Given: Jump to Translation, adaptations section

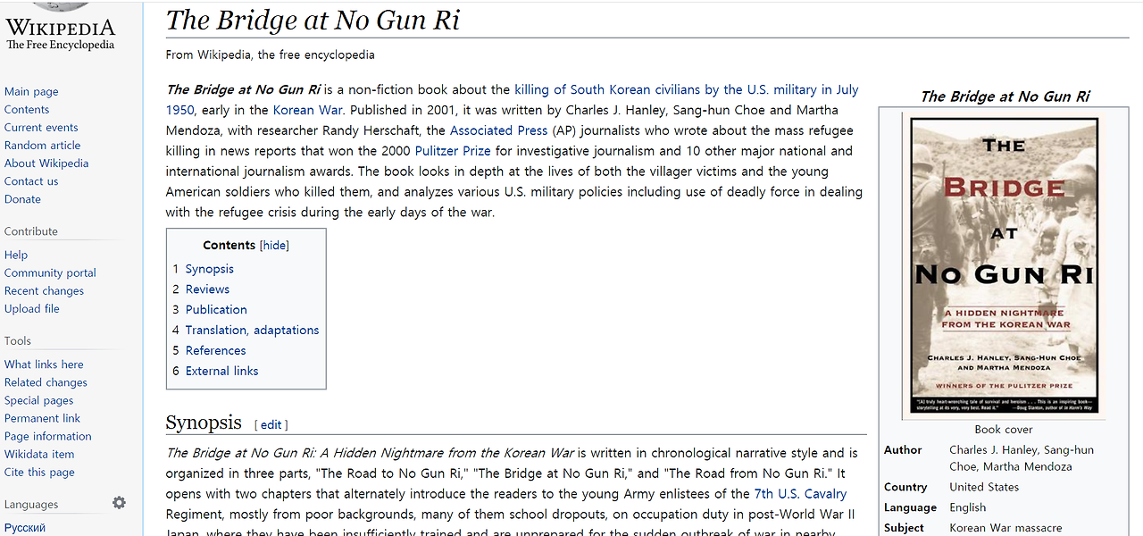Looking at the screenshot, I should point(252,331).
